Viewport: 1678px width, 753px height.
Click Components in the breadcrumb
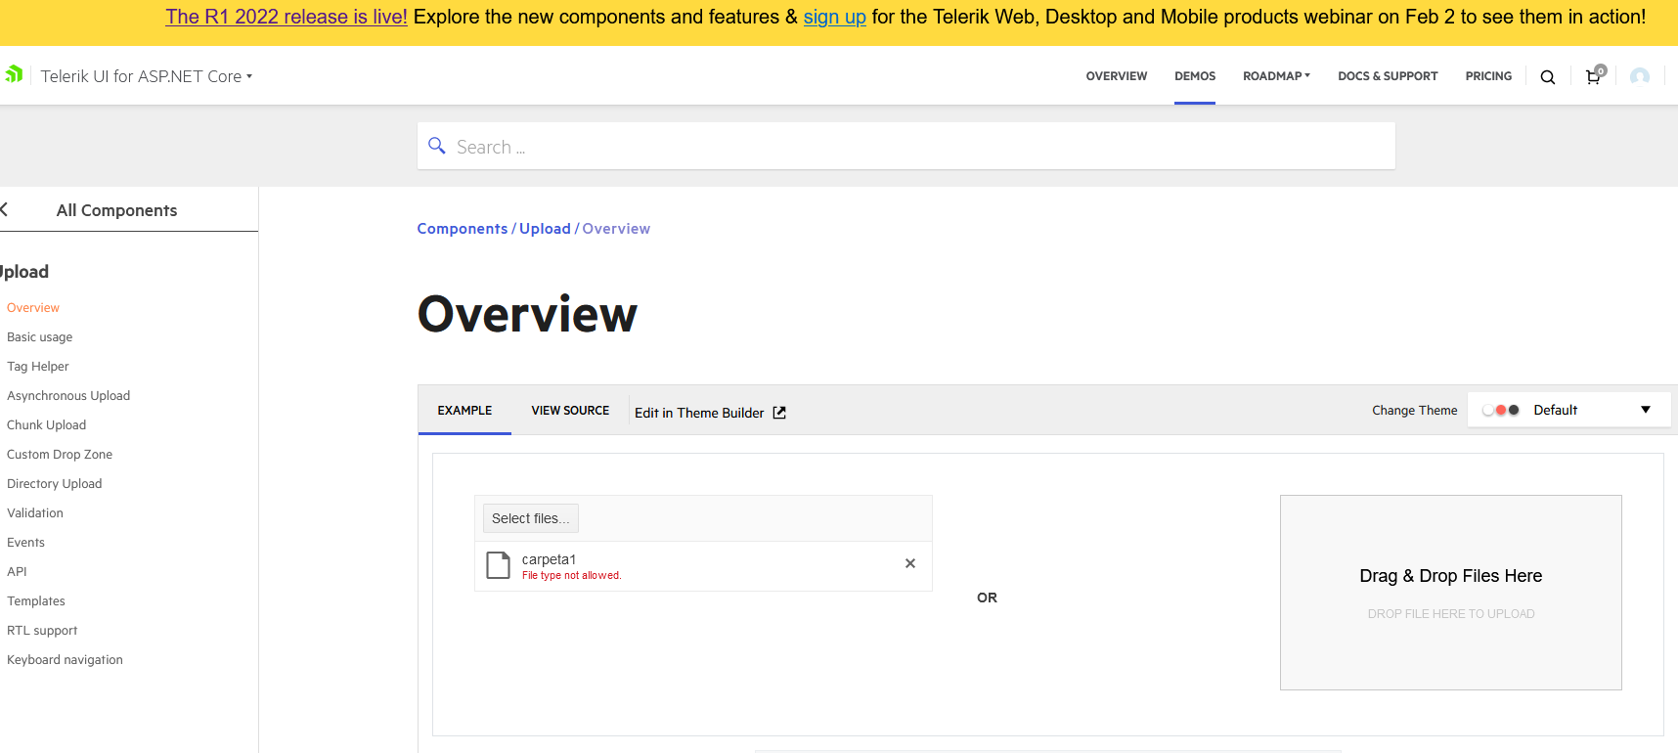pyautogui.click(x=463, y=229)
